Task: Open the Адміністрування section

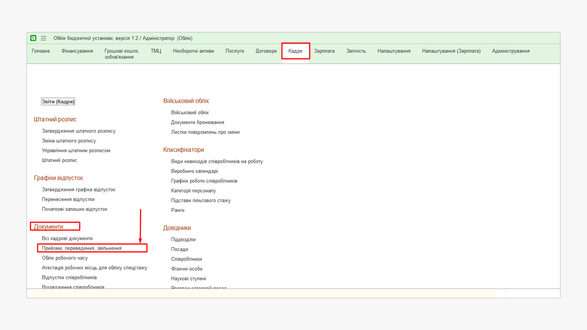Action: (x=511, y=51)
